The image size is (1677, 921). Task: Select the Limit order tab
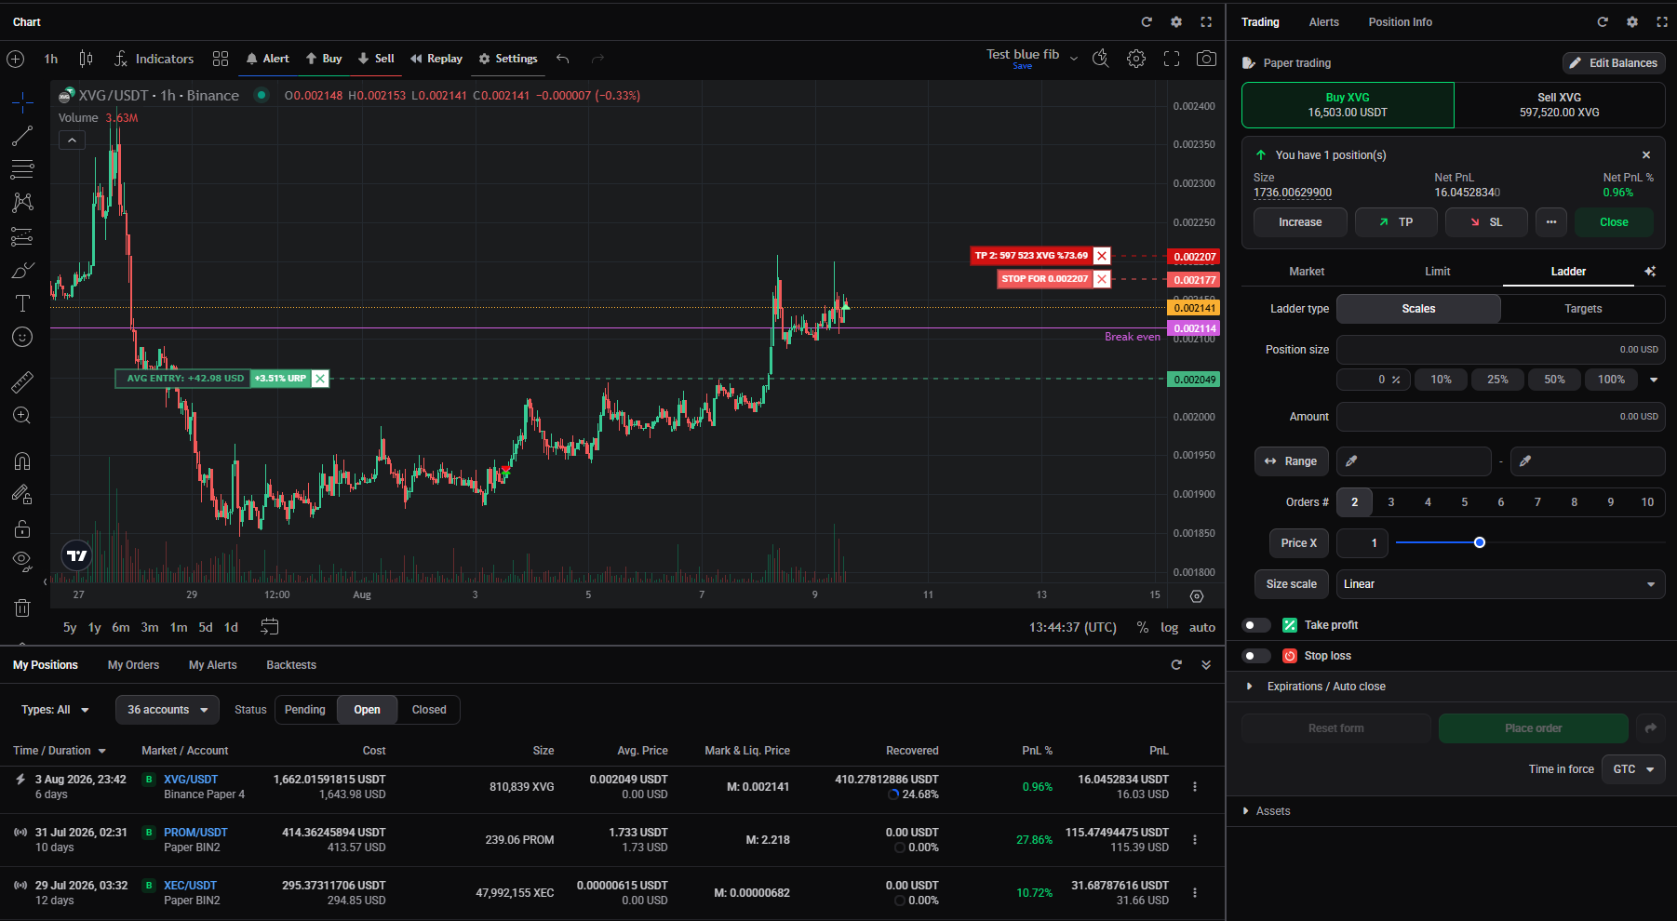(x=1437, y=272)
